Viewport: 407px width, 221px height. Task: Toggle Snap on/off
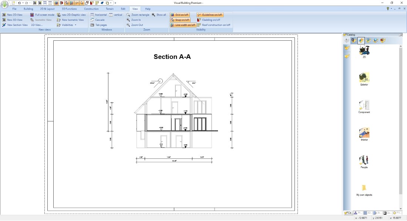pos(180,20)
